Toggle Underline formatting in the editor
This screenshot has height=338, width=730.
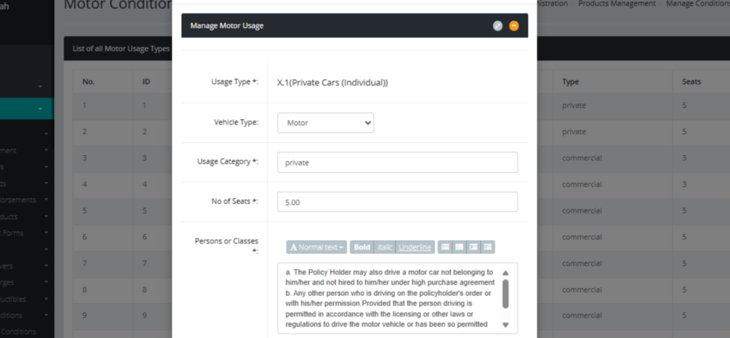tap(415, 247)
